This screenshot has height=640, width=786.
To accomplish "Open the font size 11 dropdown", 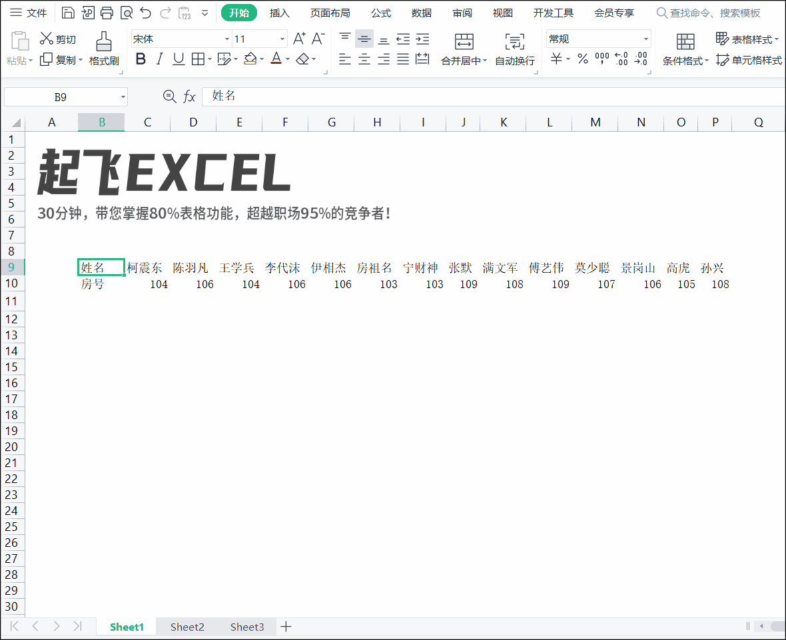I will pyautogui.click(x=282, y=39).
